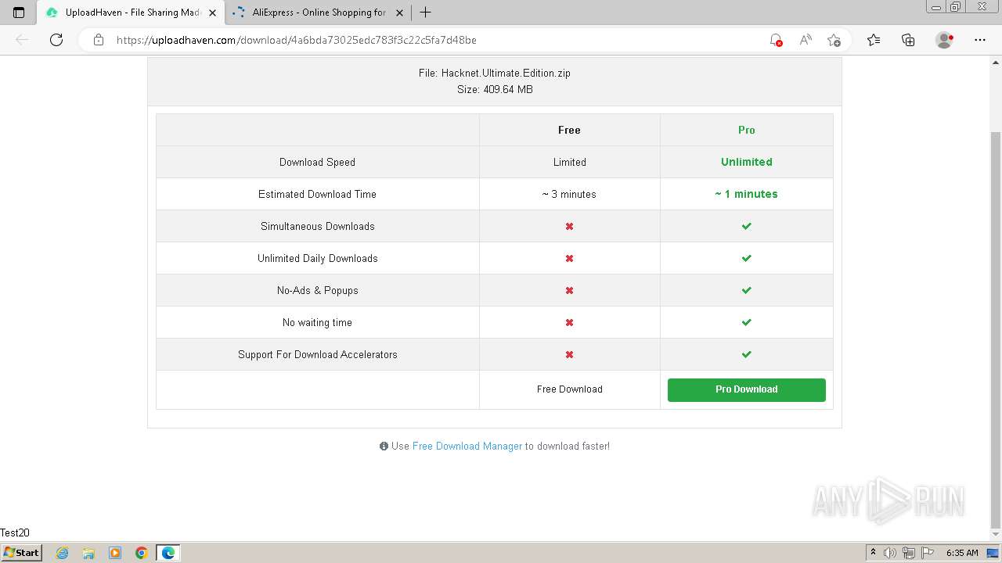Open the Windows Start menu

click(x=22, y=553)
